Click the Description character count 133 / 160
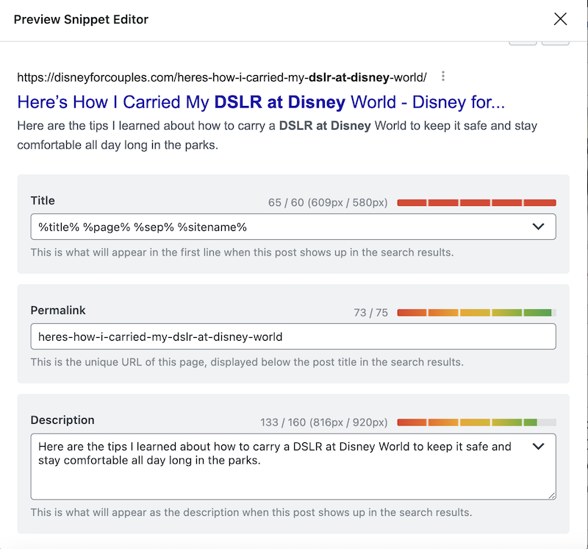Viewport: 588px width, 549px height. tap(323, 422)
